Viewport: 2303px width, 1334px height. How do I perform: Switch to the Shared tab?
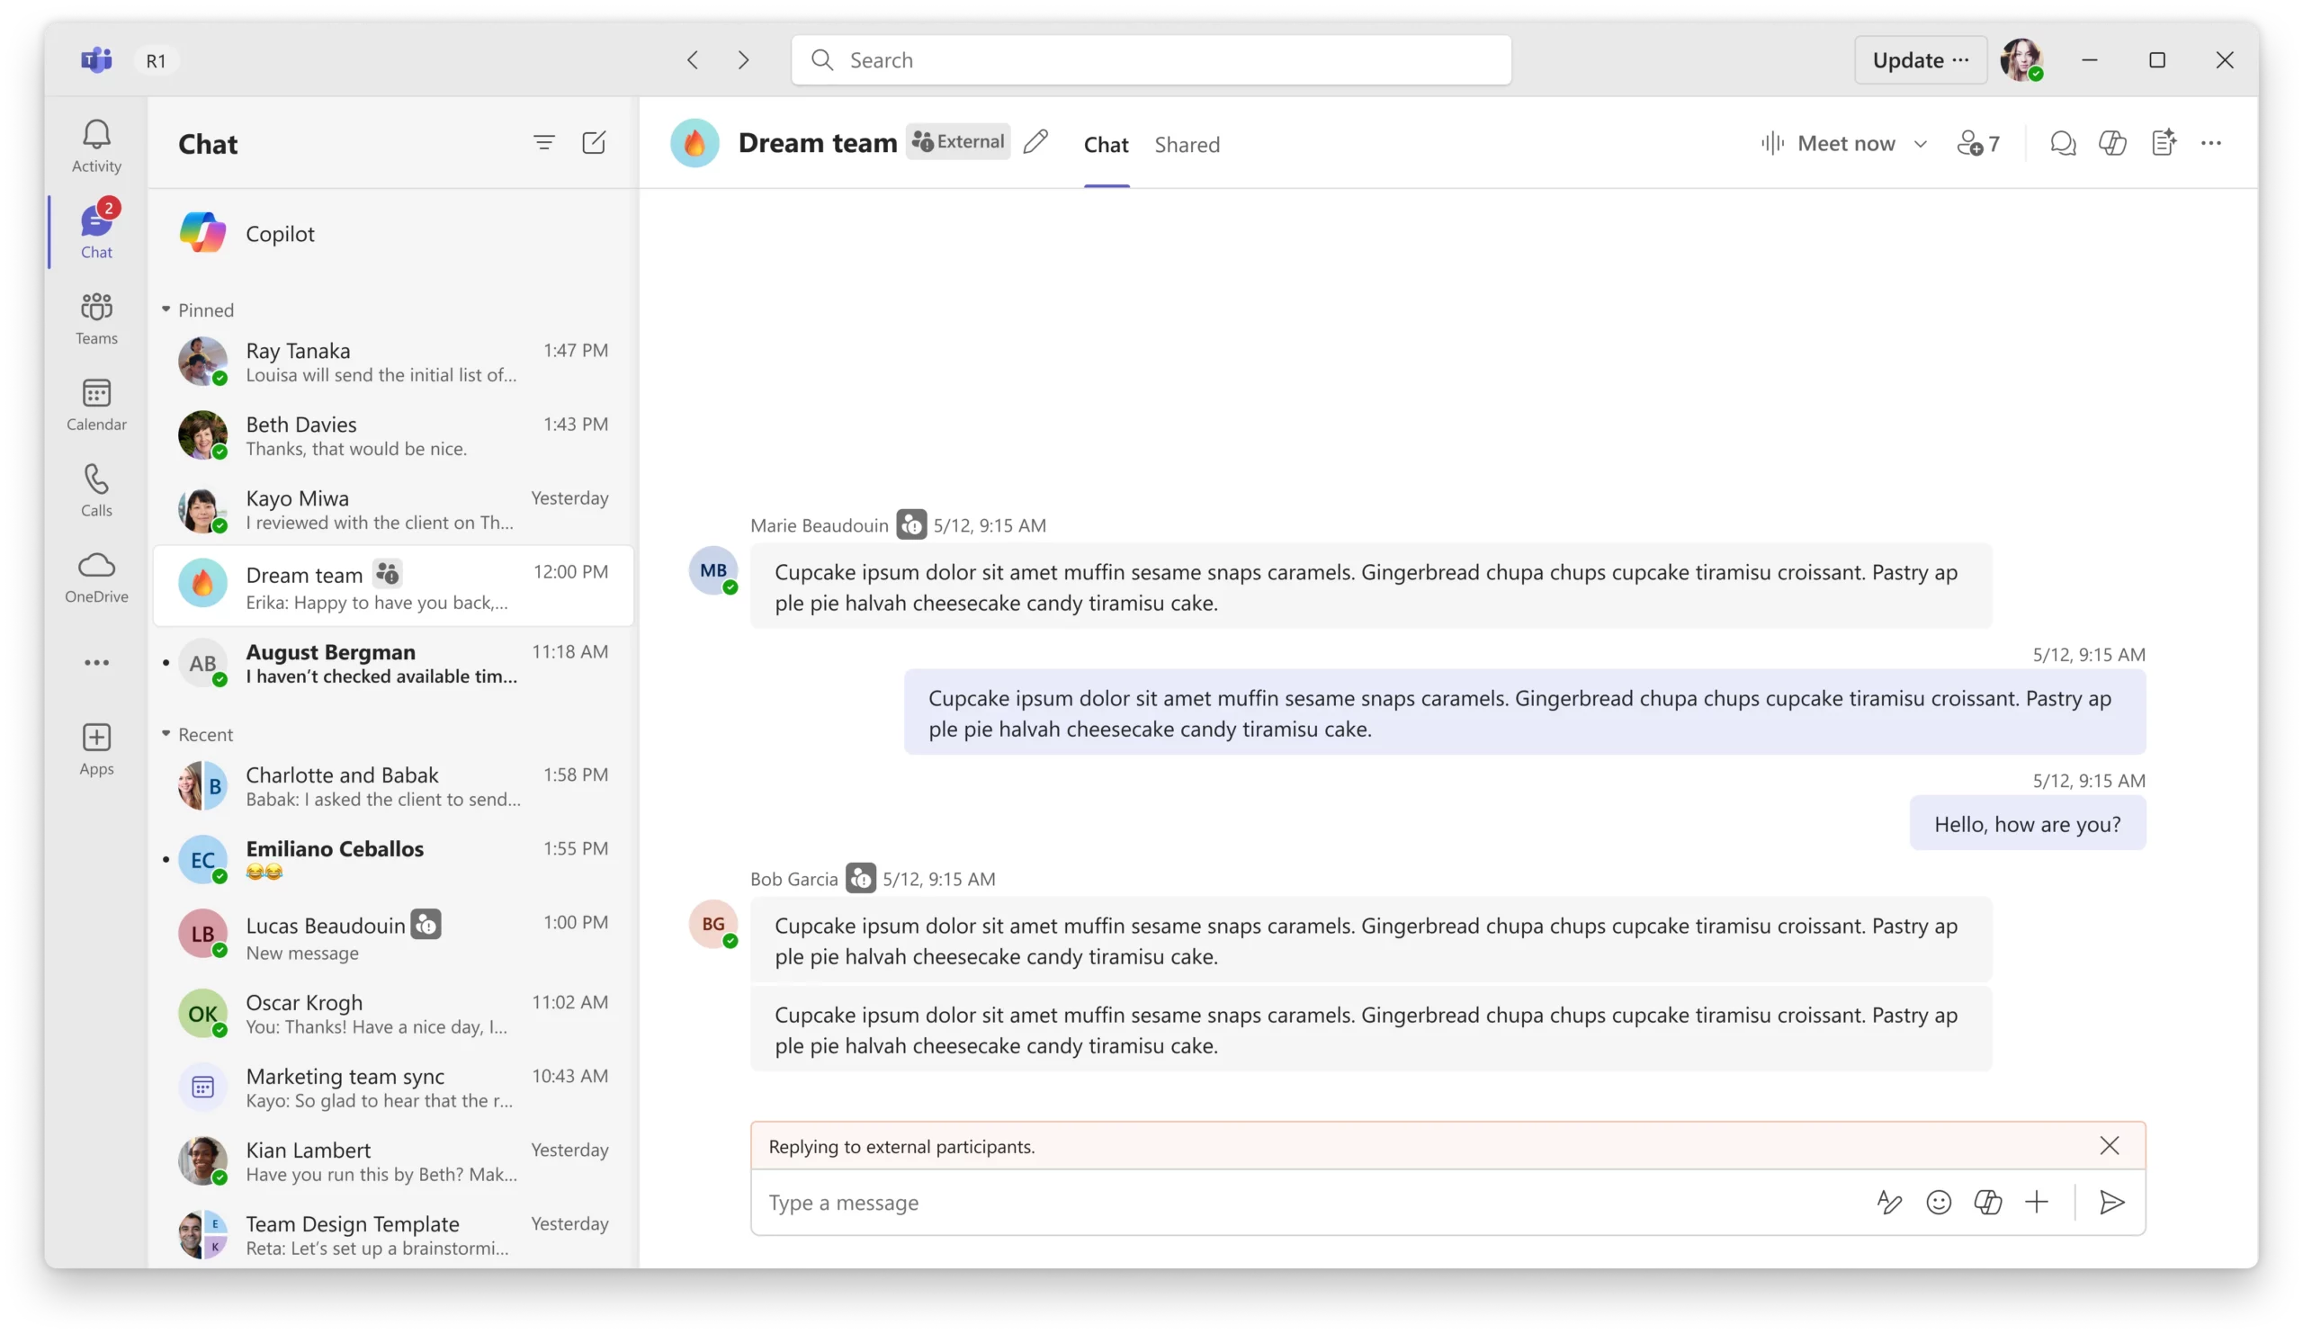pos(1187,144)
